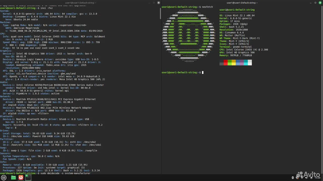Image resolution: width=323 pixels, height=181 pixels.
Task: Open the Bluetooth tray applet
Action: (293, 177)
